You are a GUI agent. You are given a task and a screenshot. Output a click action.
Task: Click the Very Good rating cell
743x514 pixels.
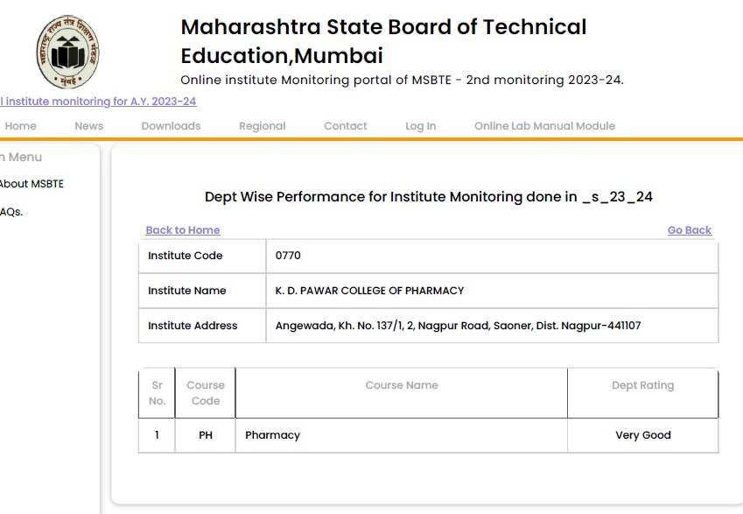[x=643, y=435]
